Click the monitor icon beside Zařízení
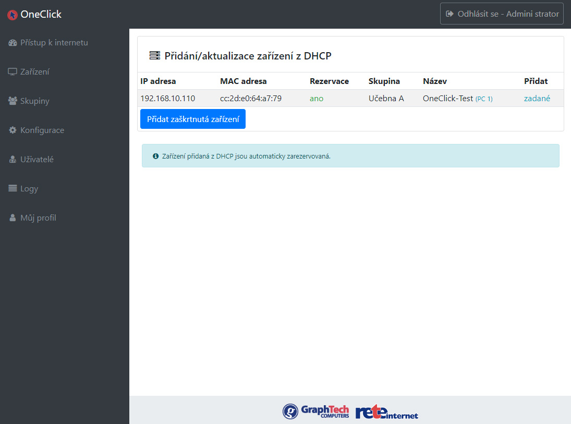Screen dimensions: 571x424 13,72
